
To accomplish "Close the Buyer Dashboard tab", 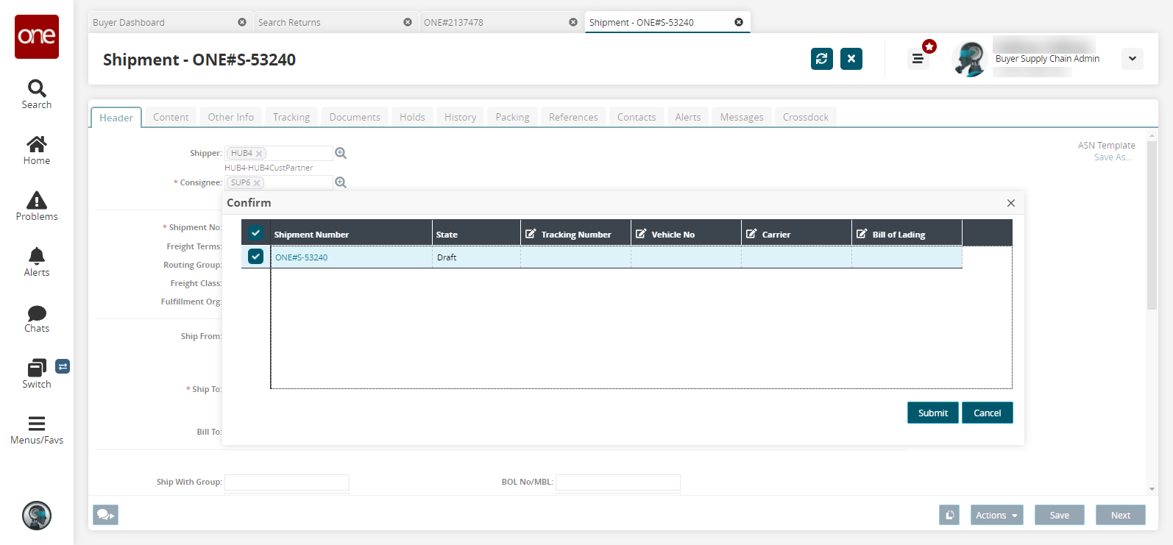I will pos(242,22).
